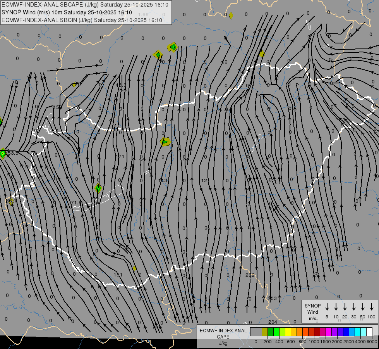
Task: Click the J/kg unit label in legend
Action: pos(223,343)
